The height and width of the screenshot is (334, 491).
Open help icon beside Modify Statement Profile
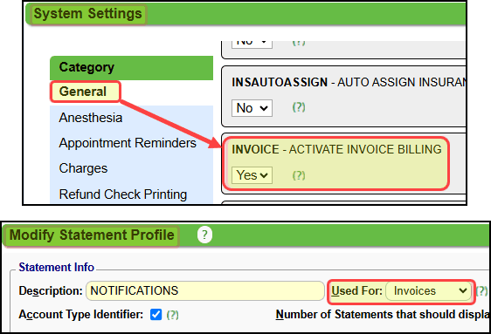point(204,235)
